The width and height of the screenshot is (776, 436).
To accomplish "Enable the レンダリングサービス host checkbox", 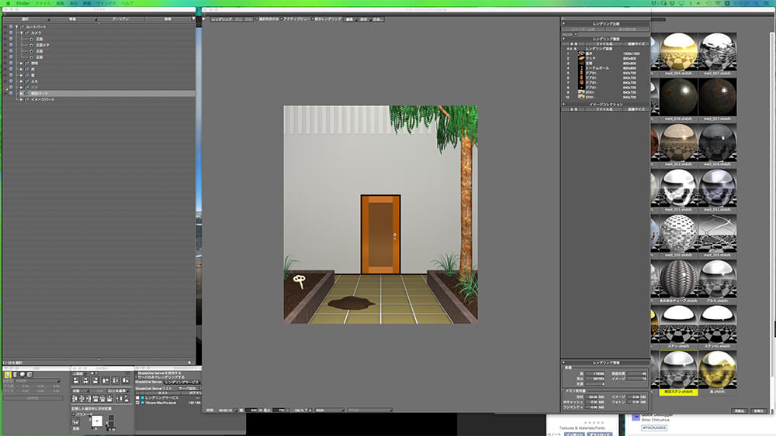I will pos(138,397).
